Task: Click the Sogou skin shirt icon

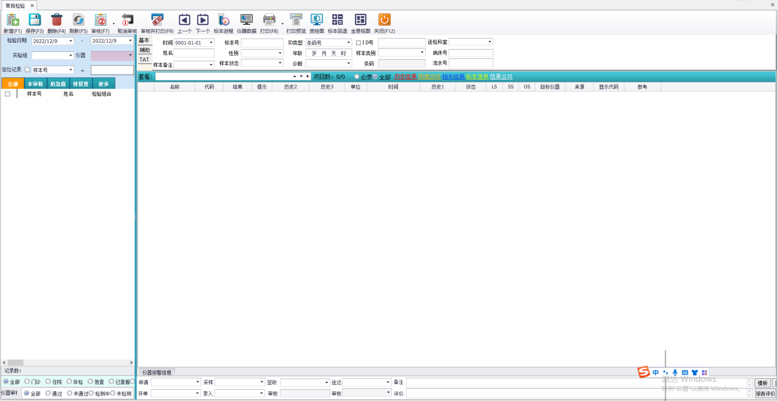Action: point(695,372)
